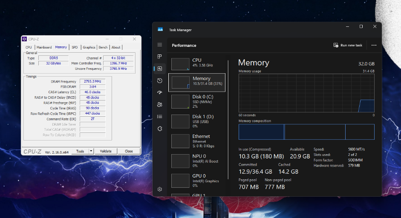Select GPU 0 Intel Graphics item

click(197, 181)
